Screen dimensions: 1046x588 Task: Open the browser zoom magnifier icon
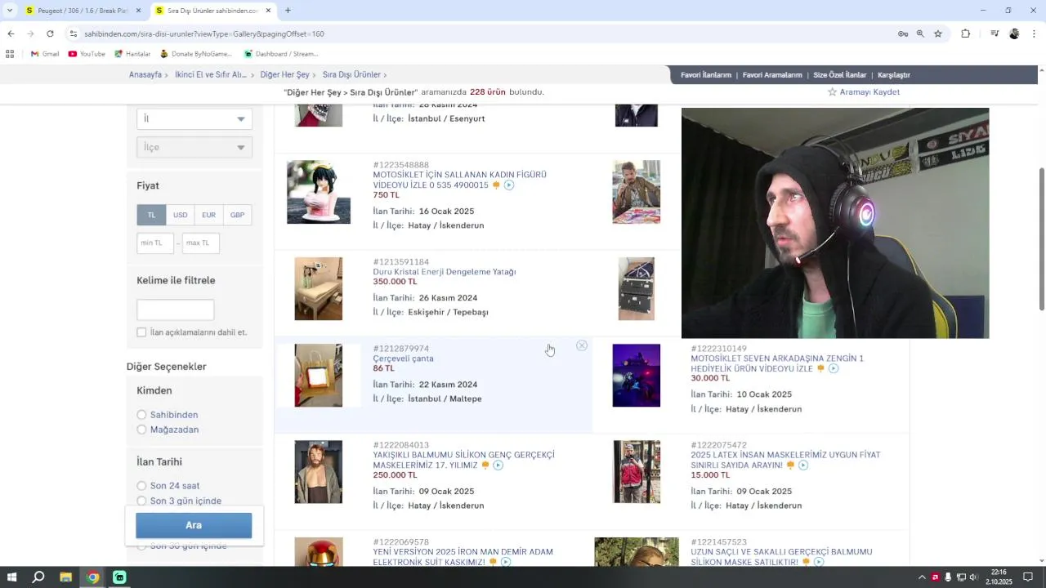click(920, 33)
